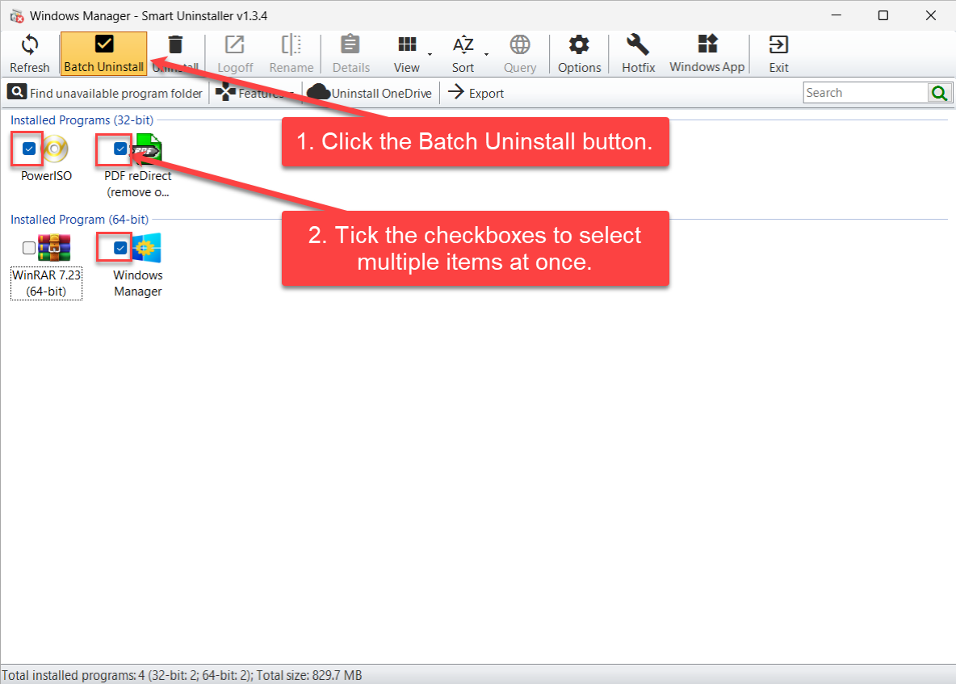Expand the View dropdown arrow
Screen dimensions: 956x684
point(430,54)
